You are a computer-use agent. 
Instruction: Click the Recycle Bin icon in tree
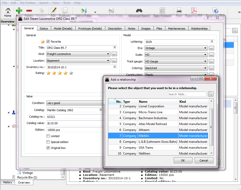14,177
